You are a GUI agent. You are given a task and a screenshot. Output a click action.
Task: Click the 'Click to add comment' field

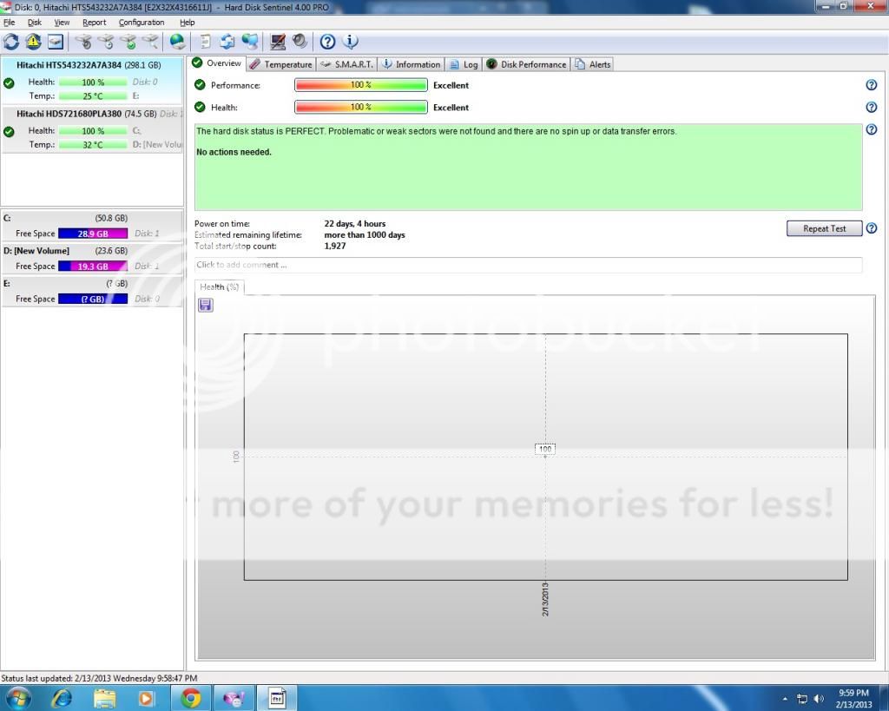528,265
